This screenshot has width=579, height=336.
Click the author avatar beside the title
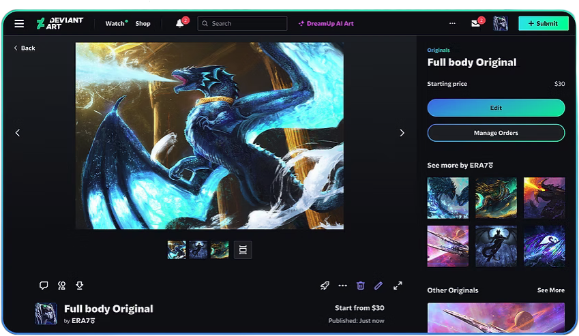coord(46,314)
